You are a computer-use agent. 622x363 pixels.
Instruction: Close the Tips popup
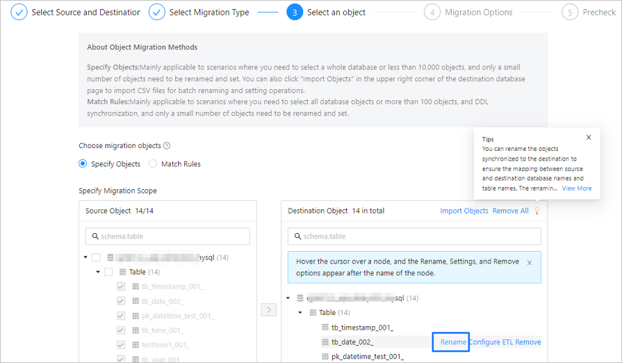tap(589, 138)
